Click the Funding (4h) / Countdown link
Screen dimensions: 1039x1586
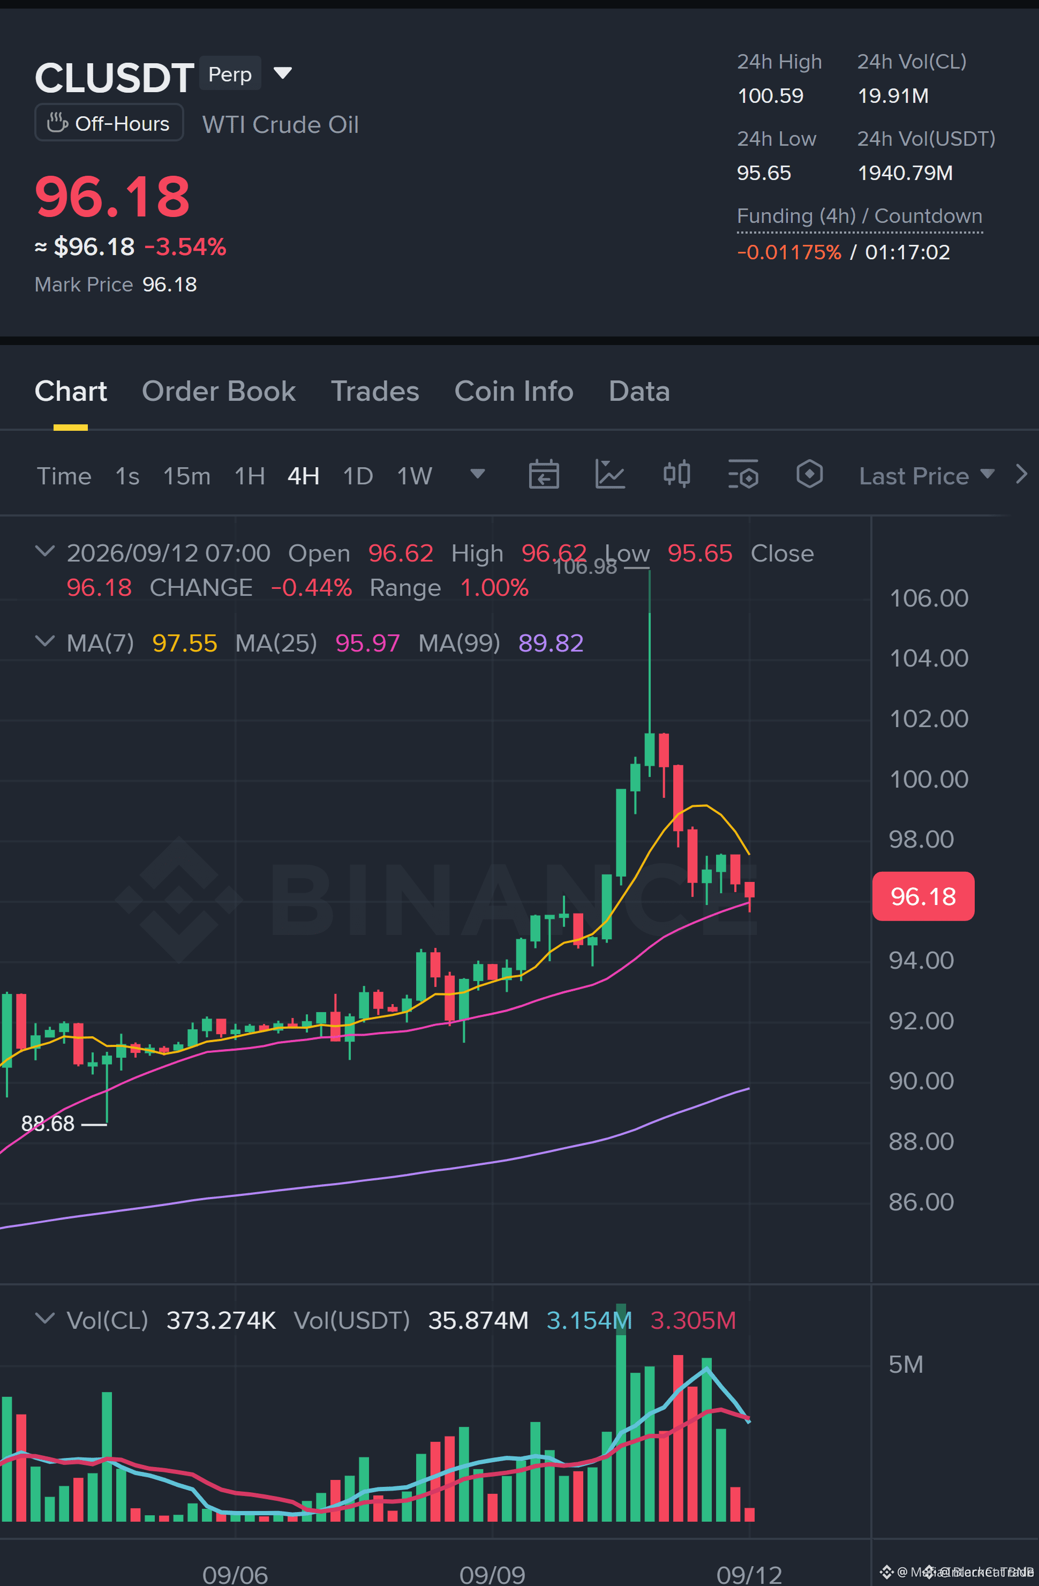pos(859,216)
